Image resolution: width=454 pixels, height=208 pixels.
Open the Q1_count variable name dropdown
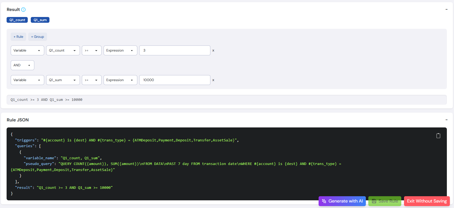click(x=63, y=50)
